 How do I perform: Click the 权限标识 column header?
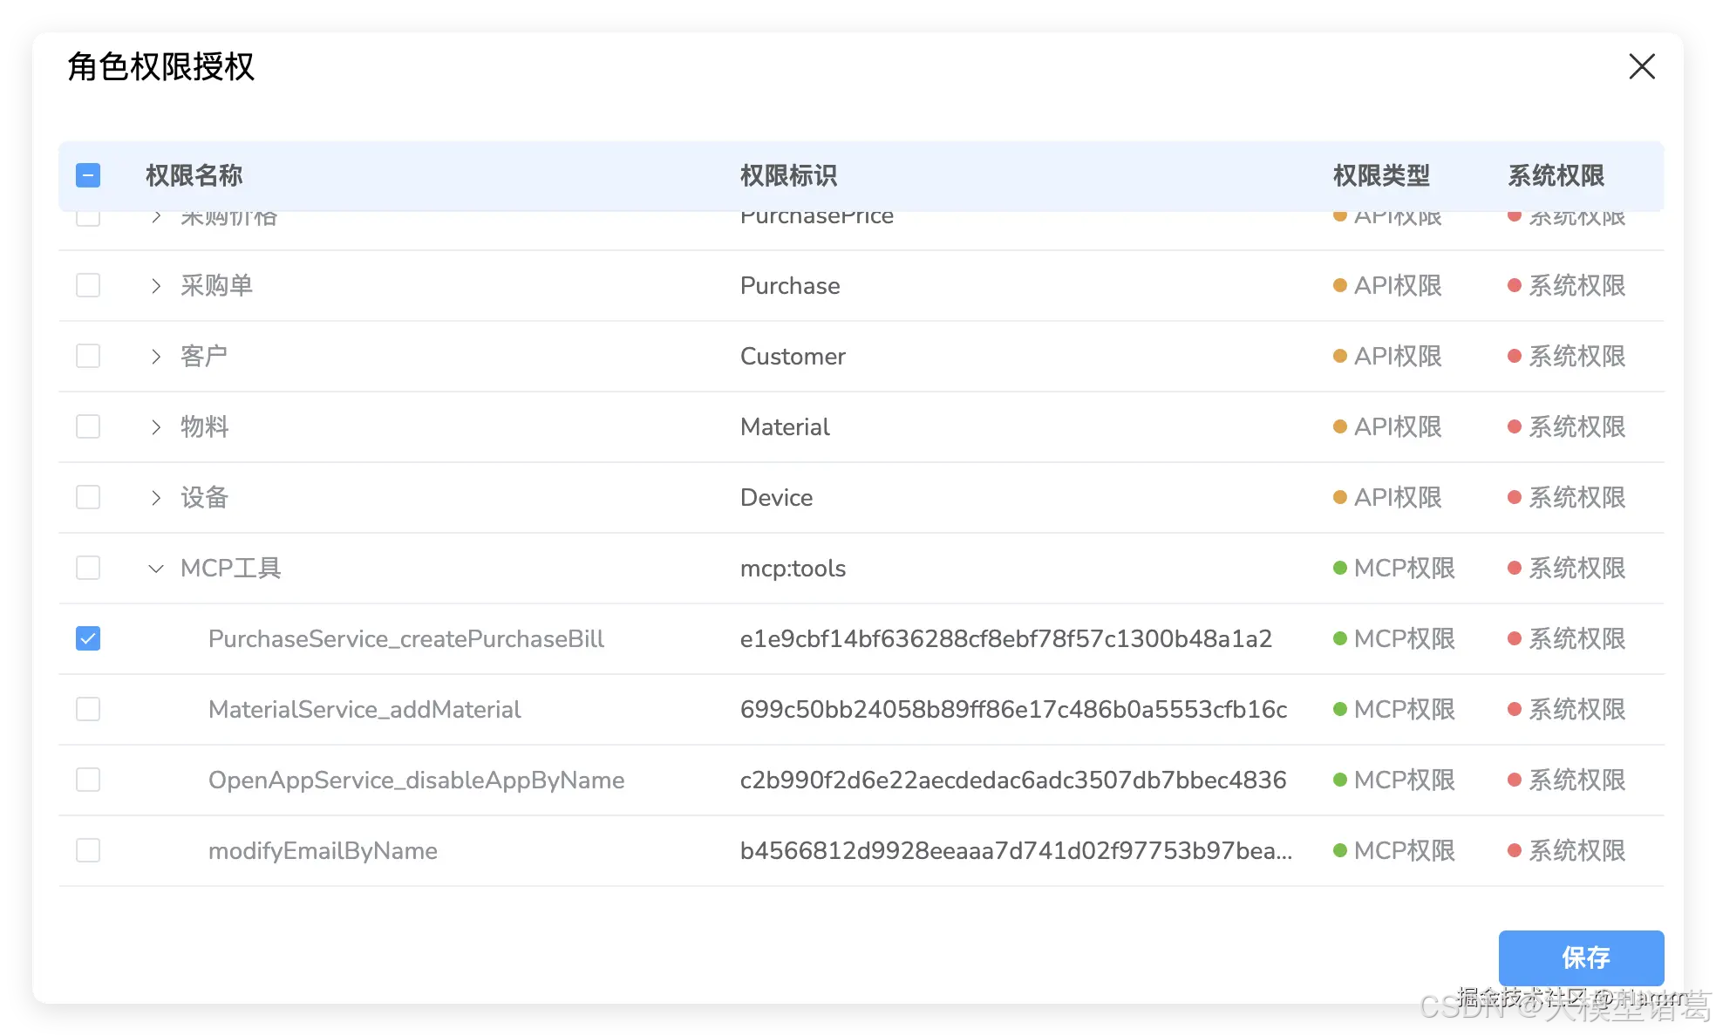787,175
